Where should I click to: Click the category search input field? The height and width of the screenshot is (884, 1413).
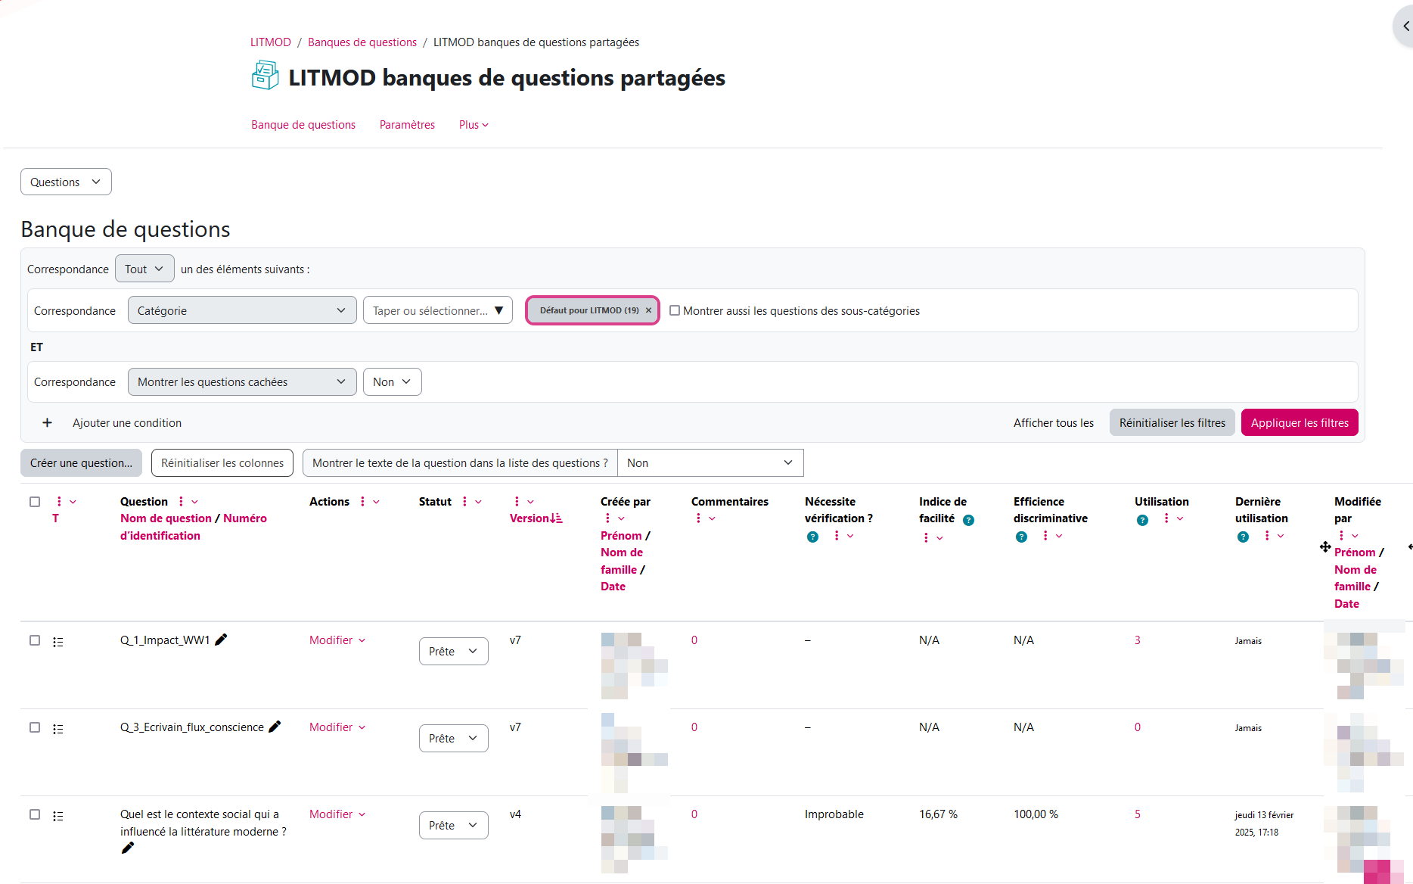tap(430, 310)
